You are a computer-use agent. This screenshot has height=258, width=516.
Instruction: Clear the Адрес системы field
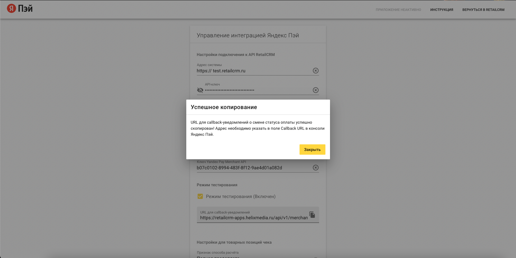coord(316,71)
